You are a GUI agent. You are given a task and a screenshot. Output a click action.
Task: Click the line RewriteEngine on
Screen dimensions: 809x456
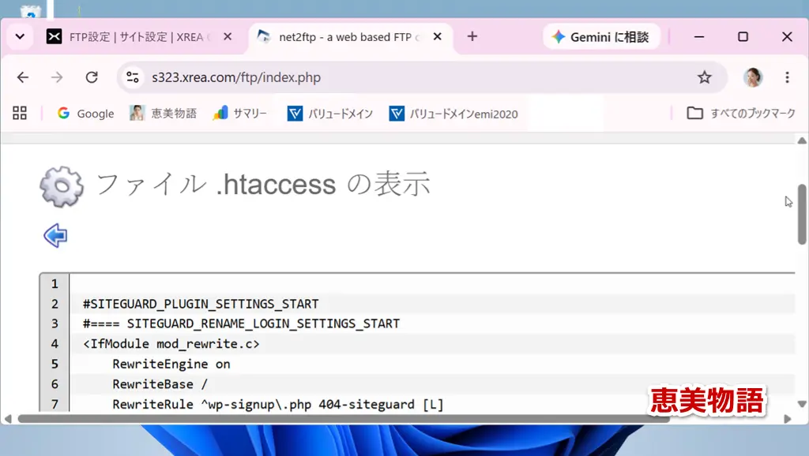point(171,364)
